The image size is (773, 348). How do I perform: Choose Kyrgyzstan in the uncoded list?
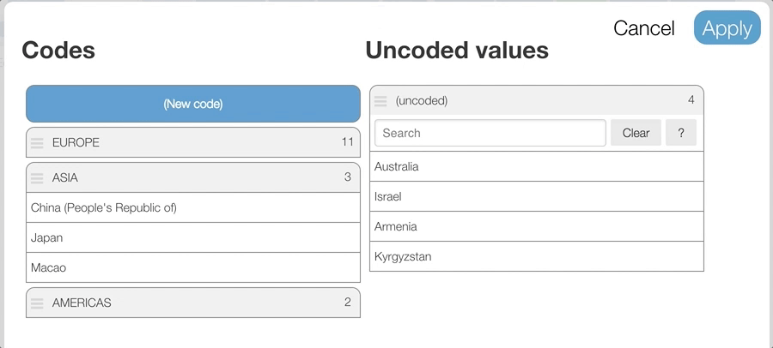click(x=537, y=256)
